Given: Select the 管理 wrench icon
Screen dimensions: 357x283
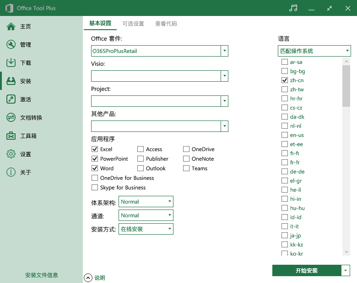Looking at the screenshot, I should tap(11, 45).
